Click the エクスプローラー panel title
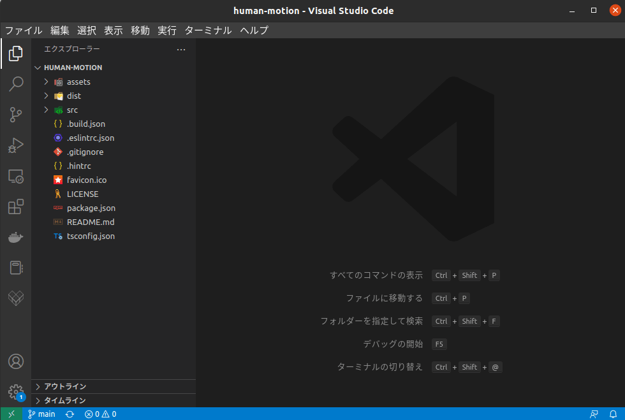The width and height of the screenshot is (625, 420). pos(71,49)
